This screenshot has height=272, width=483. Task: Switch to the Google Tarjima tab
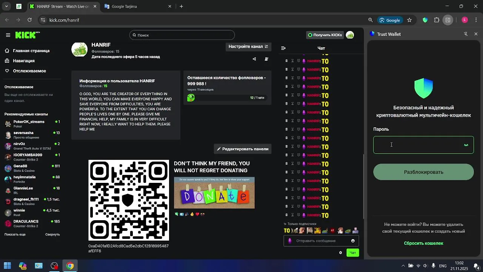pyautogui.click(x=137, y=6)
